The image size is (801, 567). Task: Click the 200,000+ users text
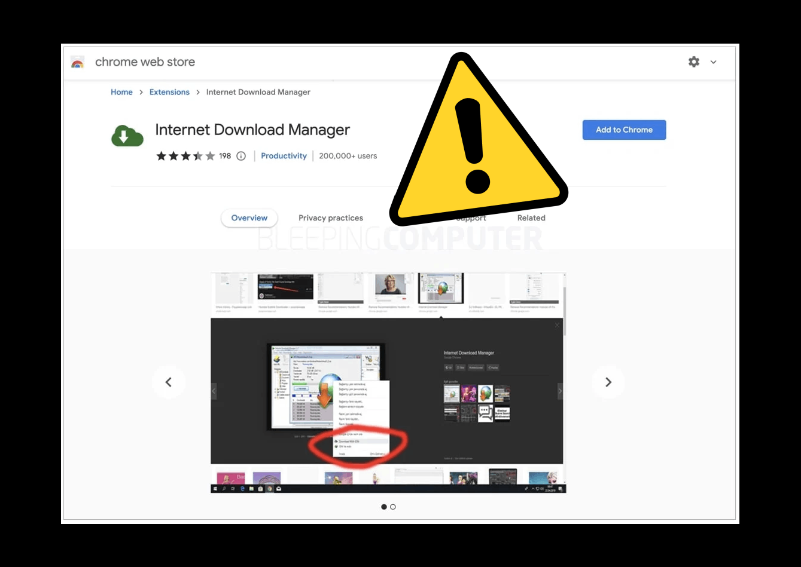[x=348, y=156]
